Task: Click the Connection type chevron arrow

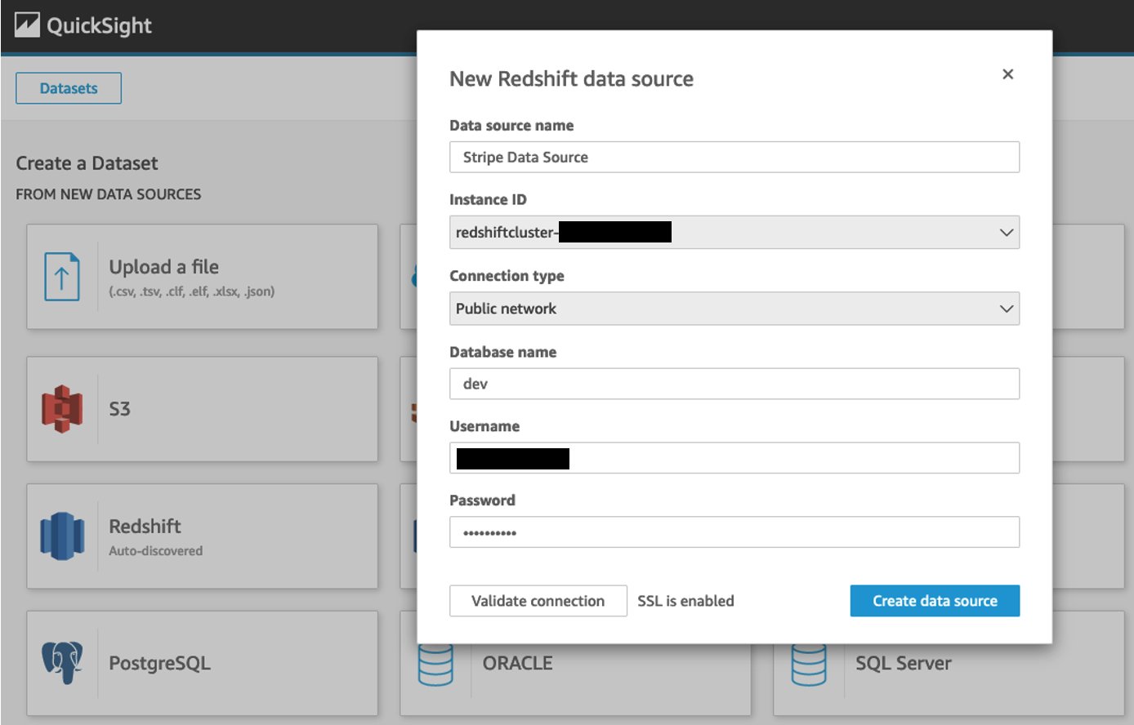Action: (1007, 309)
